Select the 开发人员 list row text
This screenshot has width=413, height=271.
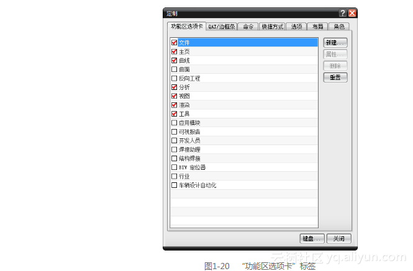click(x=189, y=141)
